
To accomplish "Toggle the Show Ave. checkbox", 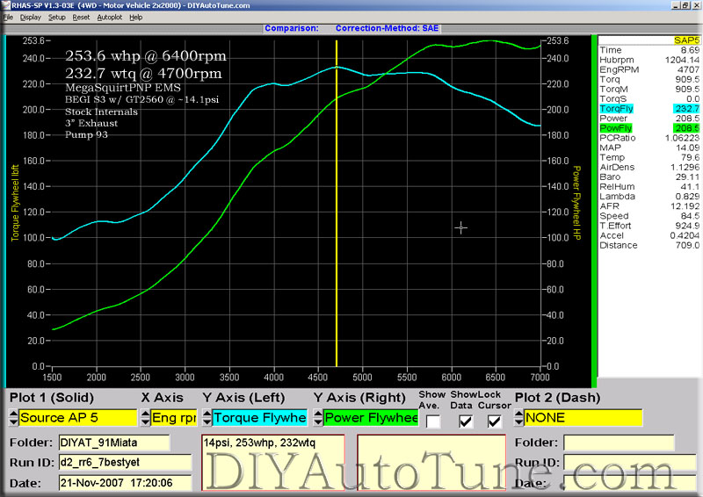I will (433, 421).
